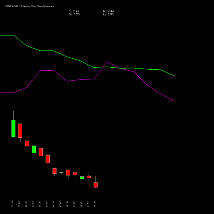Click the 08 Jul date axis label
214x214 pixels.
[12, 204]
